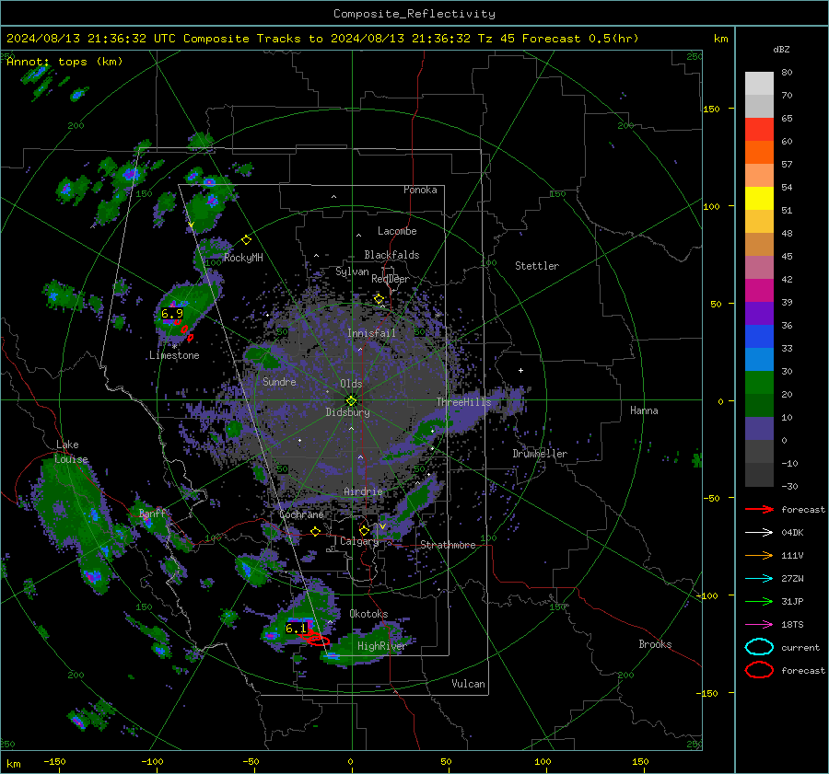The image size is (829, 774).
Task: Select the 6.9 storm top label
Action: click(x=172, y=314)
